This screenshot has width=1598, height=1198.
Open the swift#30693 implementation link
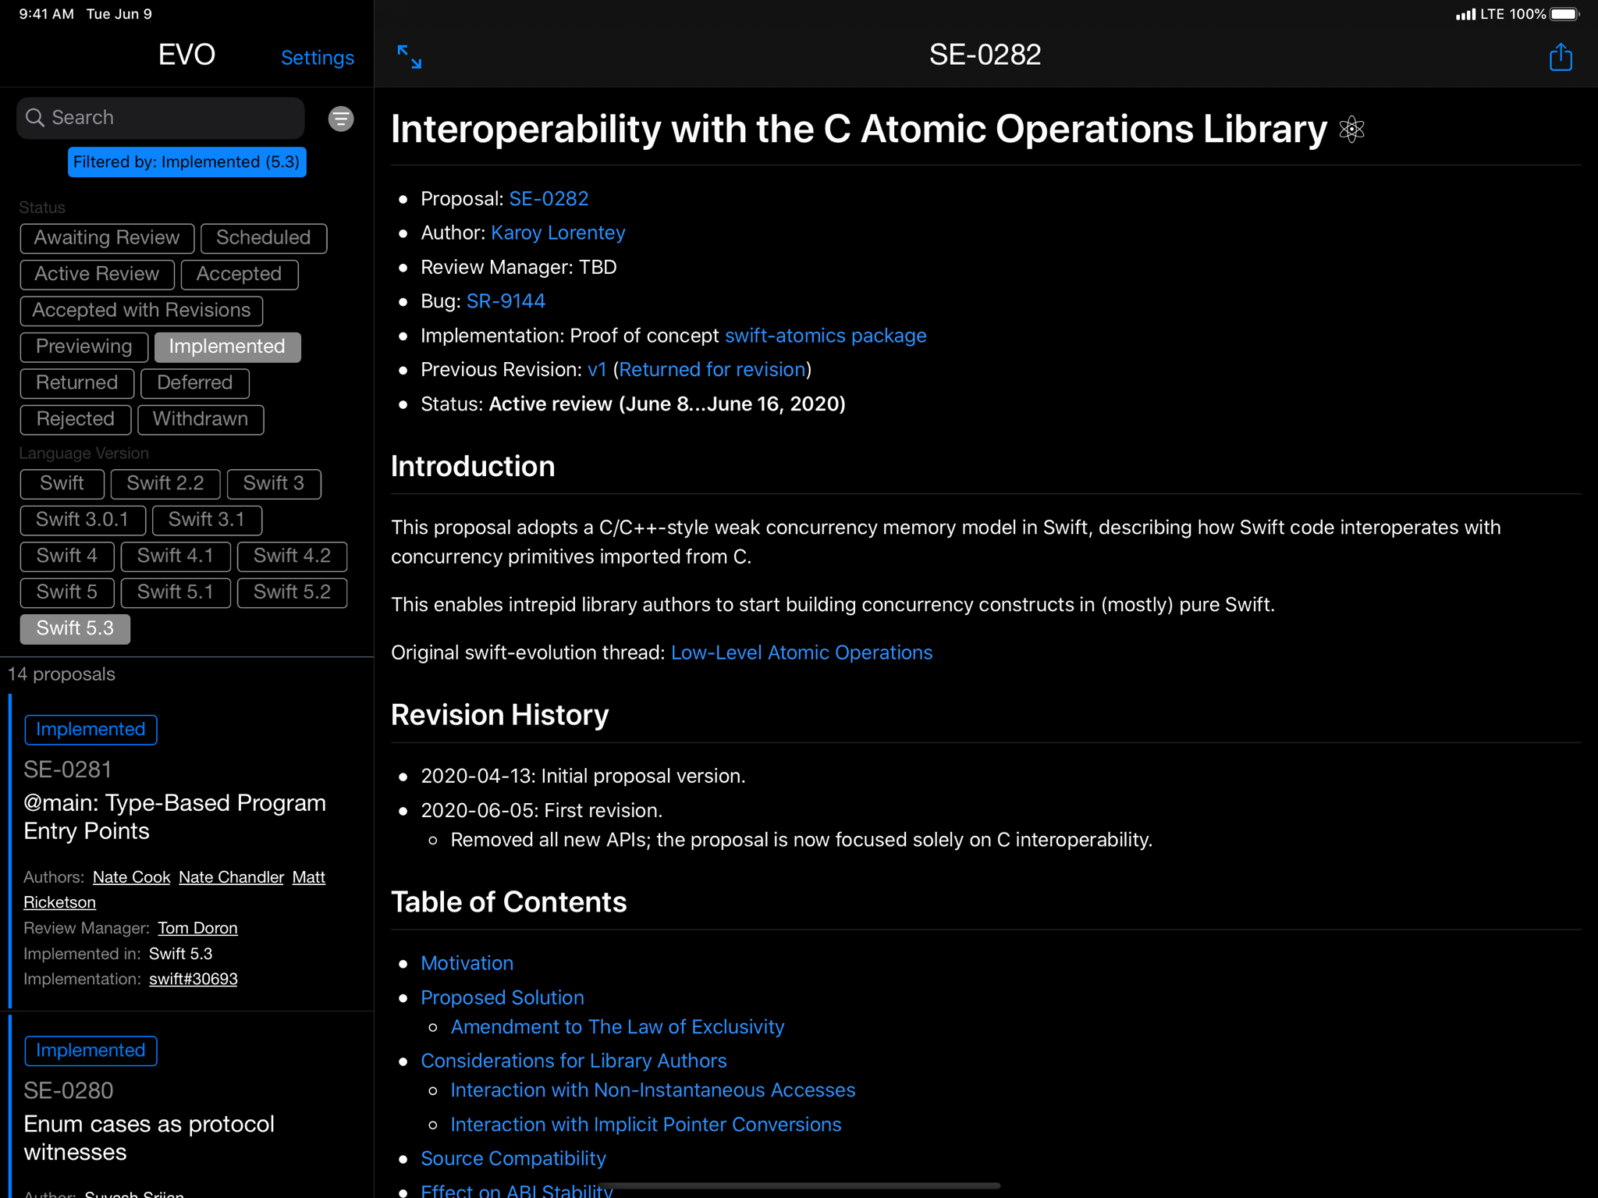coord(194,979)
